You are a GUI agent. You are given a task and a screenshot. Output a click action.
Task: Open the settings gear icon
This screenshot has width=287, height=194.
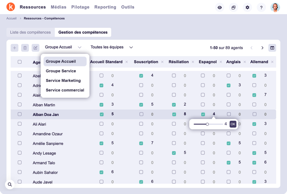point(247,8)
